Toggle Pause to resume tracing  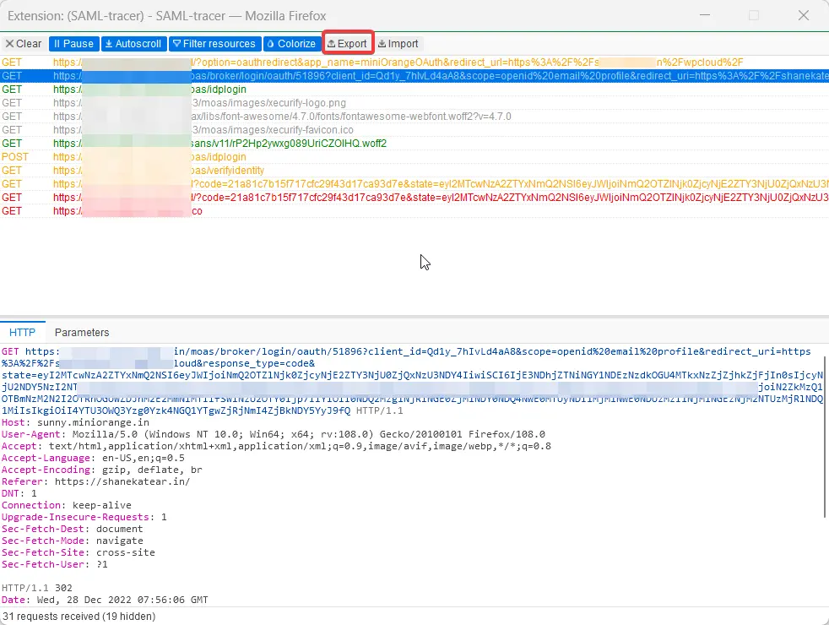(74, 43)
